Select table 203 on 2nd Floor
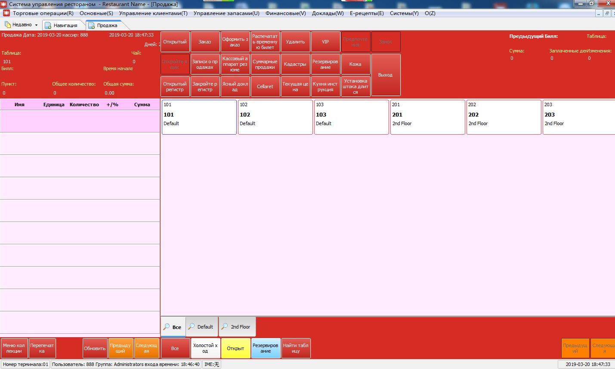 pyautogui.click(x=579, y=117)
